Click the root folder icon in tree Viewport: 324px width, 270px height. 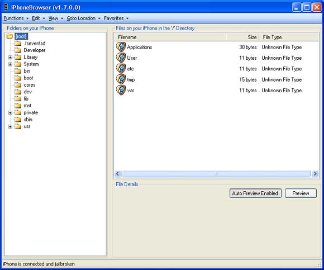point(9,36)
